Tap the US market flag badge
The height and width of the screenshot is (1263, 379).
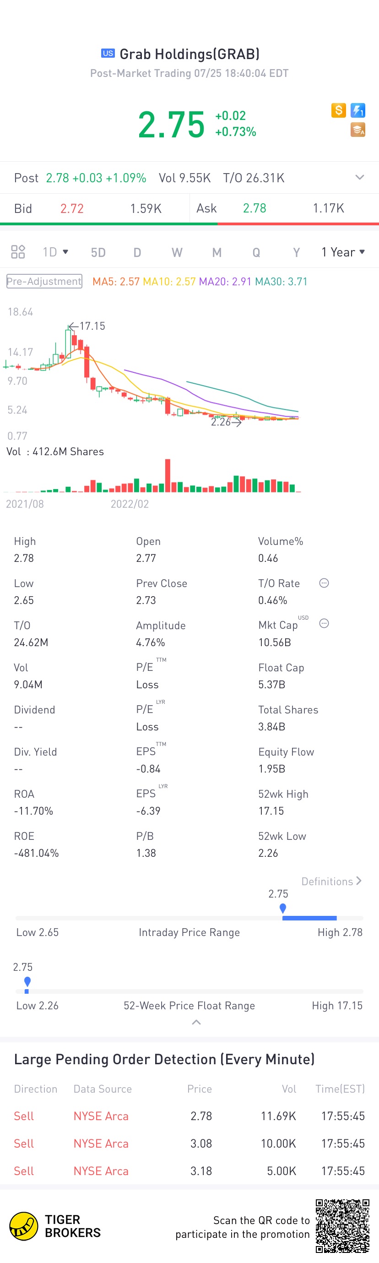[108, 54]
